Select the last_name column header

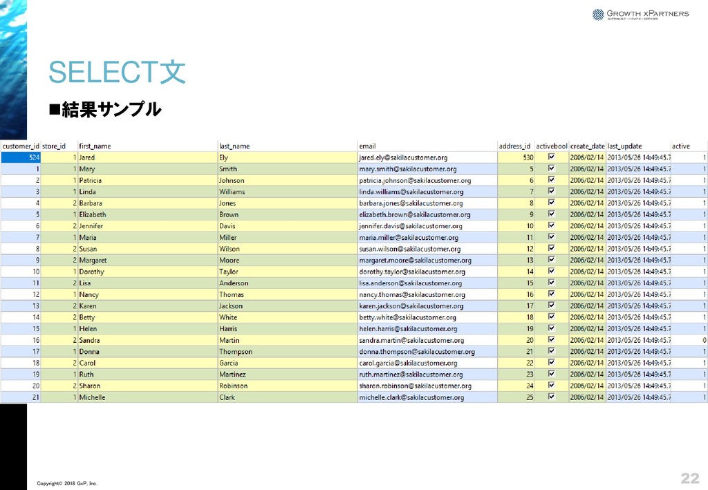[288, 147]
